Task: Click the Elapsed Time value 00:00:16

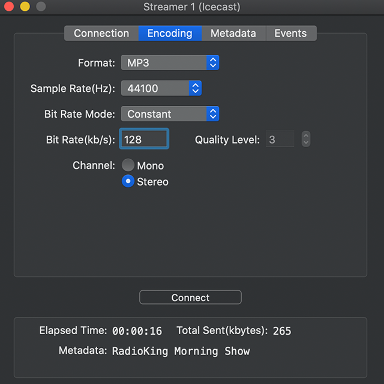Action: pos(137,331)
